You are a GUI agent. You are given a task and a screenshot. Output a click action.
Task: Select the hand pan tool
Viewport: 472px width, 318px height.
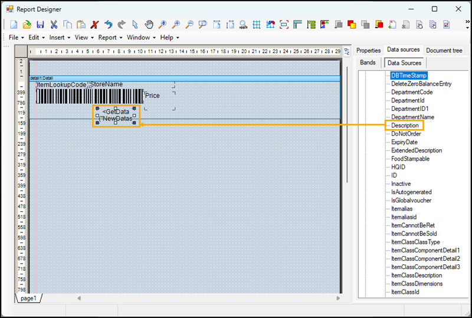pyautogui.click(x=149, y=25)
